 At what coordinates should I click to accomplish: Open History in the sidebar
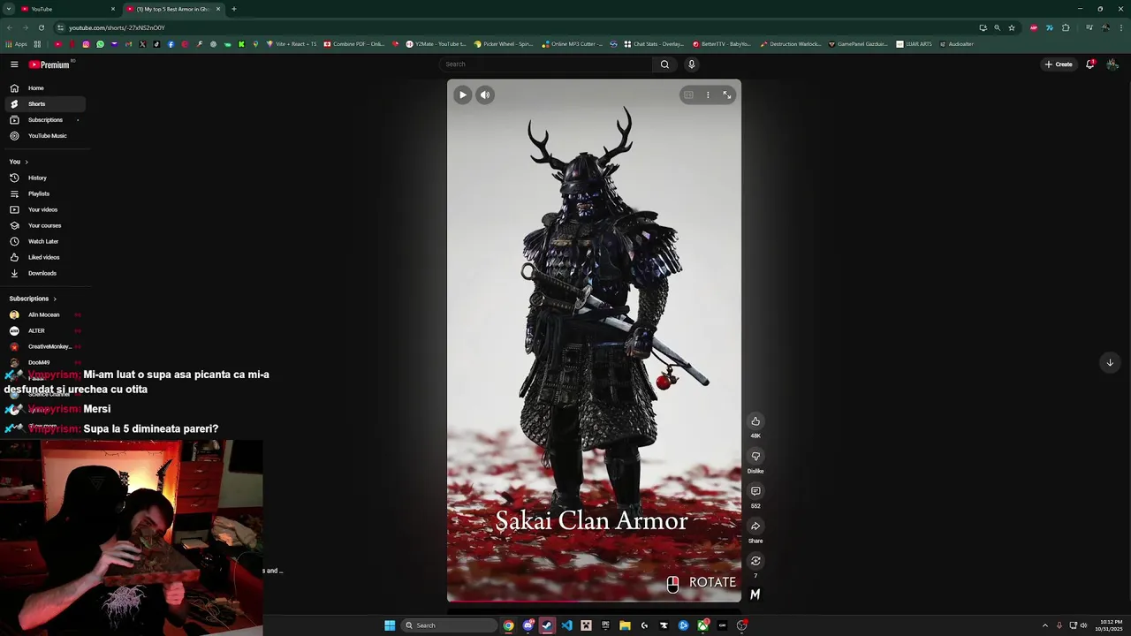pos(44,178)
